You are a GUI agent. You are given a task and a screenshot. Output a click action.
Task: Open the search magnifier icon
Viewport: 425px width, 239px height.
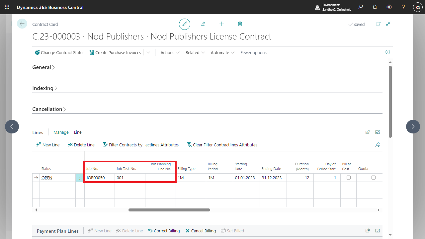361,7
